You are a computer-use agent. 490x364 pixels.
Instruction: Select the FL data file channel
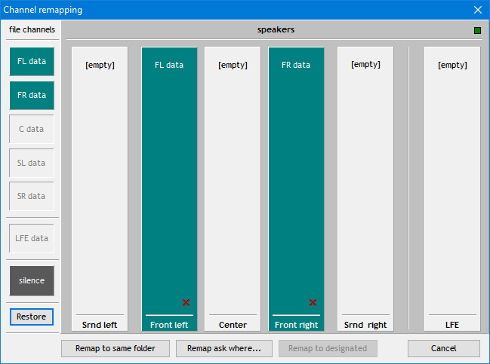click(32, 61)
